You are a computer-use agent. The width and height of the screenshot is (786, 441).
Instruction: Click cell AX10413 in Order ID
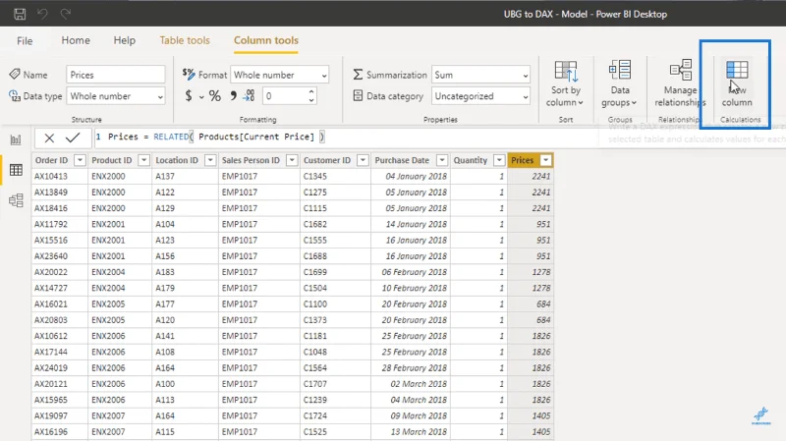click(60, 177)
